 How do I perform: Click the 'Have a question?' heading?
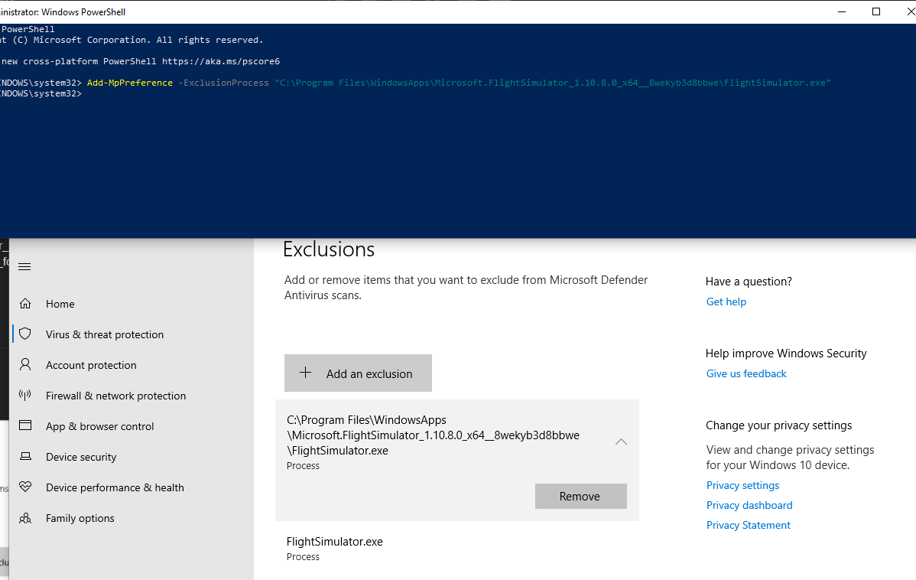(x=749, y=282)
